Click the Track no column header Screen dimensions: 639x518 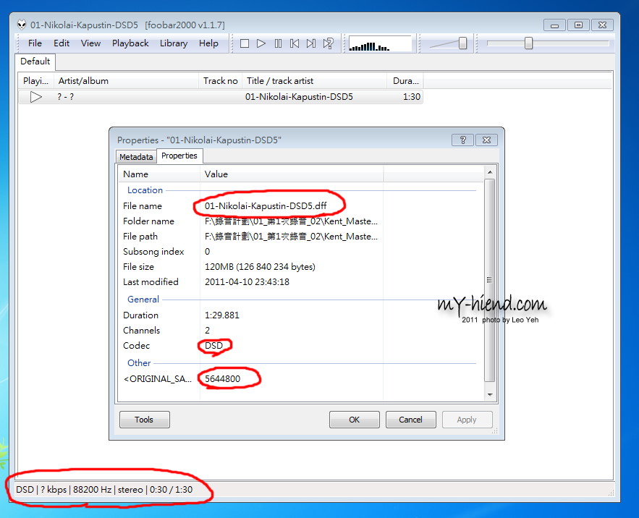pyautogui.click(x=221, y=81)
